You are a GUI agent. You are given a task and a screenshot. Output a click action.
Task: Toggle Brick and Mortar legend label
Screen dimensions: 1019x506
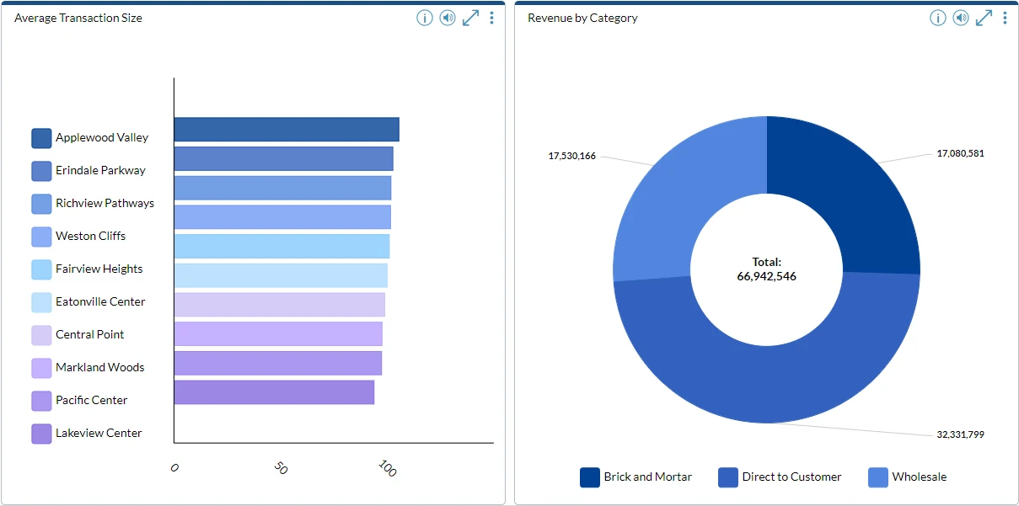pyautogui.click(x=647, y=477)
